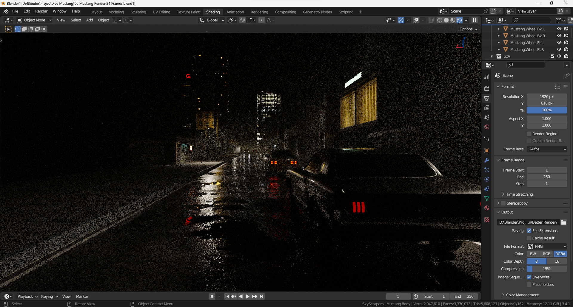573x307 pixels.
Task: Switch to the Geometry Nodes workspace tab
Action: (317, 12)
